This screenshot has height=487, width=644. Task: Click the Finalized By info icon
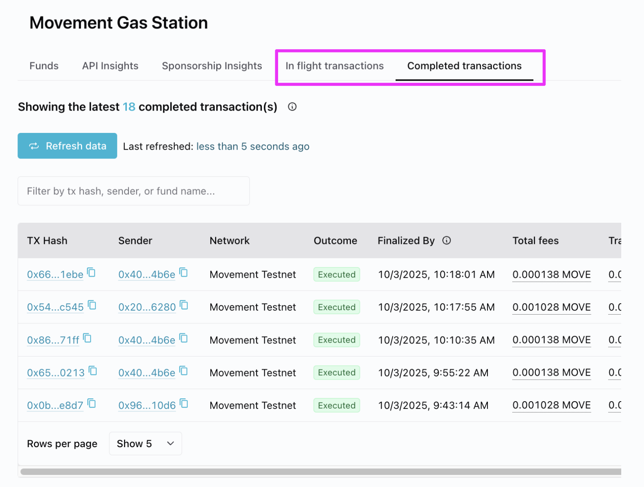click(446, 241)
